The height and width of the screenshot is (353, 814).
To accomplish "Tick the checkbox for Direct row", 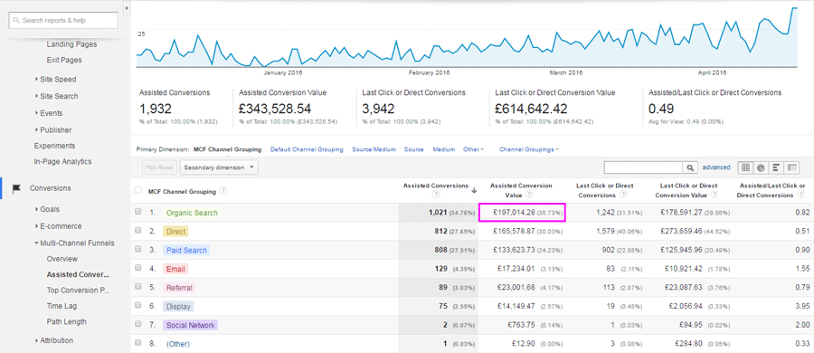I will 138,231.
